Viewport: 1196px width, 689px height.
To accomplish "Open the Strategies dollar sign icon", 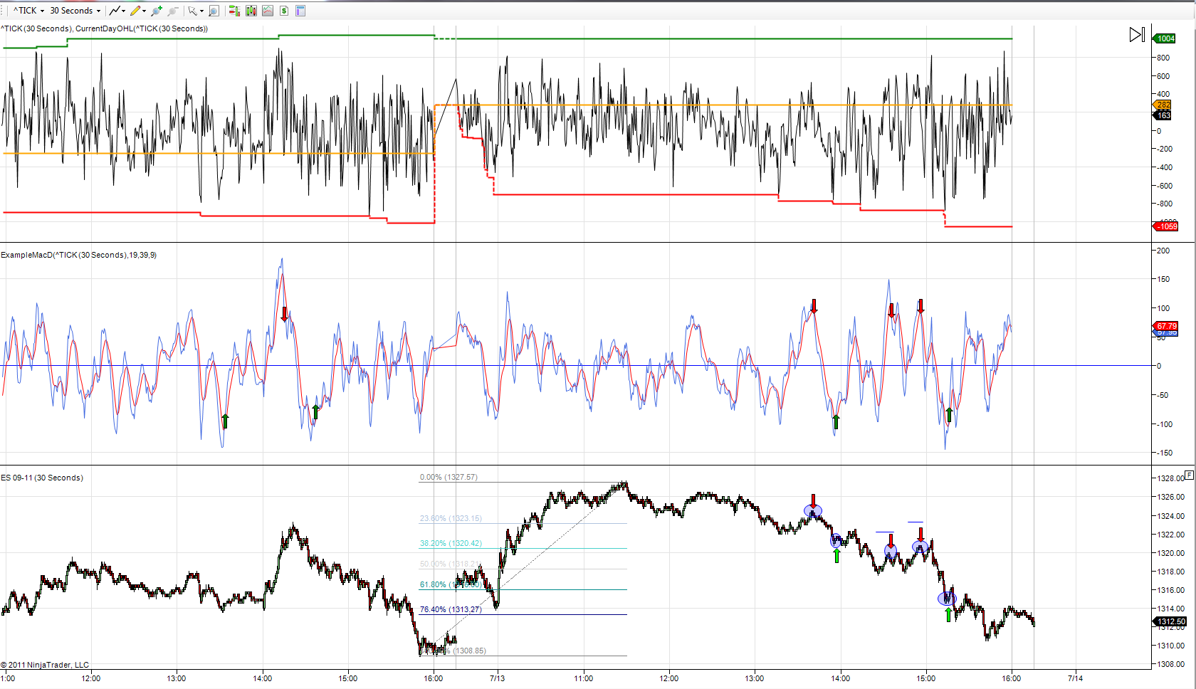I will (x=284, y=11).
